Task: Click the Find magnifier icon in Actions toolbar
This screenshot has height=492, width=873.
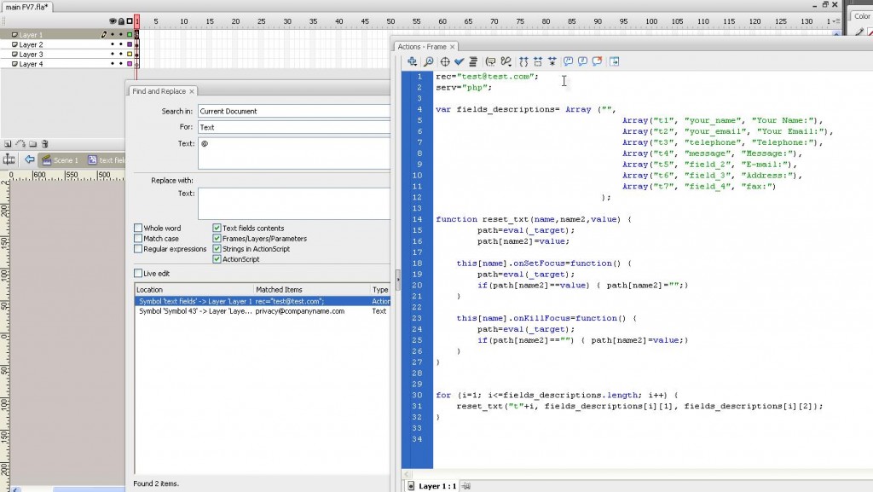Action: 428,61
